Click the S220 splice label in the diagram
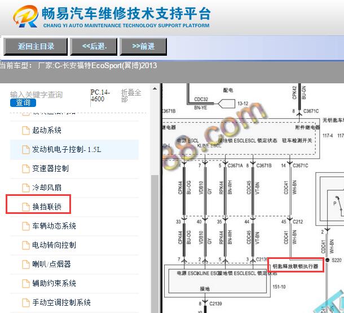 click(337, 260)
